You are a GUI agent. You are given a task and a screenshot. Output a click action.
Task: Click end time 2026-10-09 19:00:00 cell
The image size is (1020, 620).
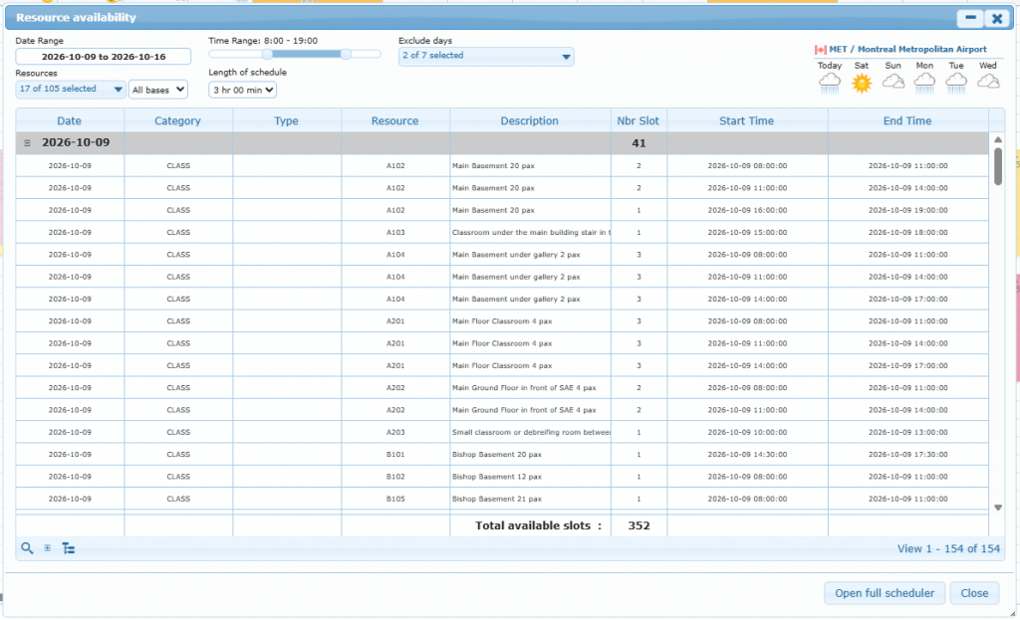pos(908,210)
